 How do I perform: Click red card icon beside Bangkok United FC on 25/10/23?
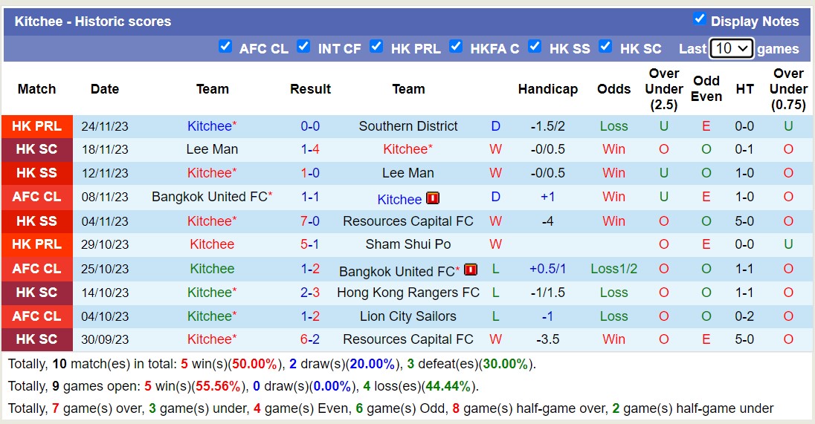(x=470, y=270)
